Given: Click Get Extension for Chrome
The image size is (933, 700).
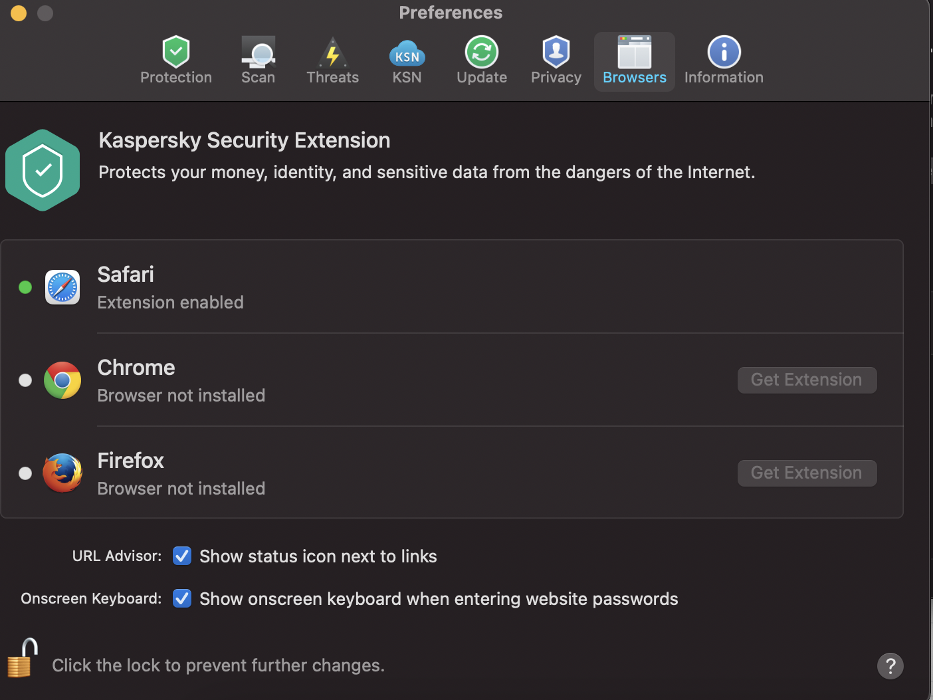Looking at the screenshot, I should pyautogui.click(x=807, y=380).
